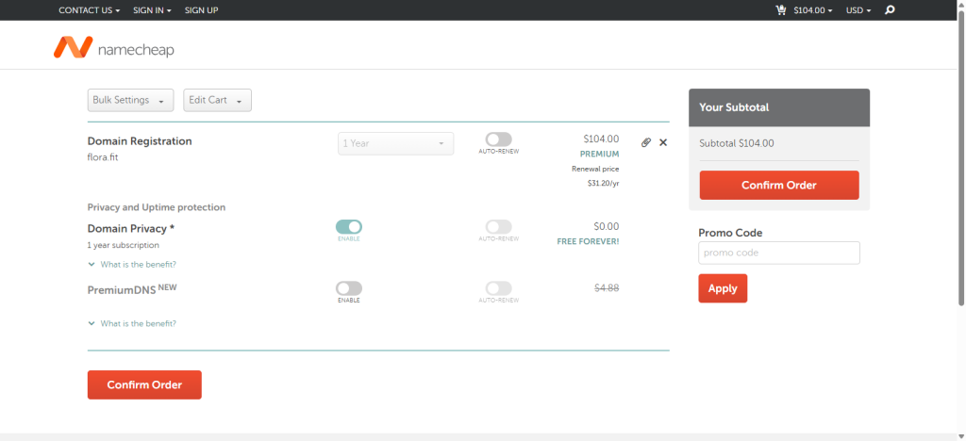The height and width of the screenshot is (441, 966).
Task: Toggle auto-renew for PremiumDNS
Action: pyautogui.click(x=498, y=288)
